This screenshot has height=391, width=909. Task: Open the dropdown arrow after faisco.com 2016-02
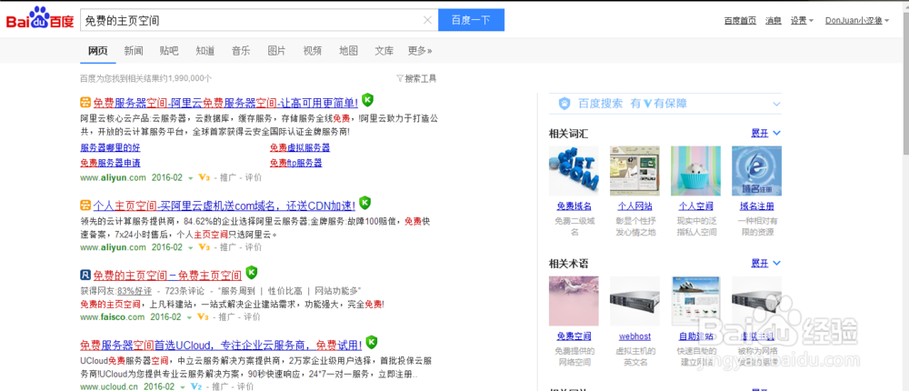point(189,317)
